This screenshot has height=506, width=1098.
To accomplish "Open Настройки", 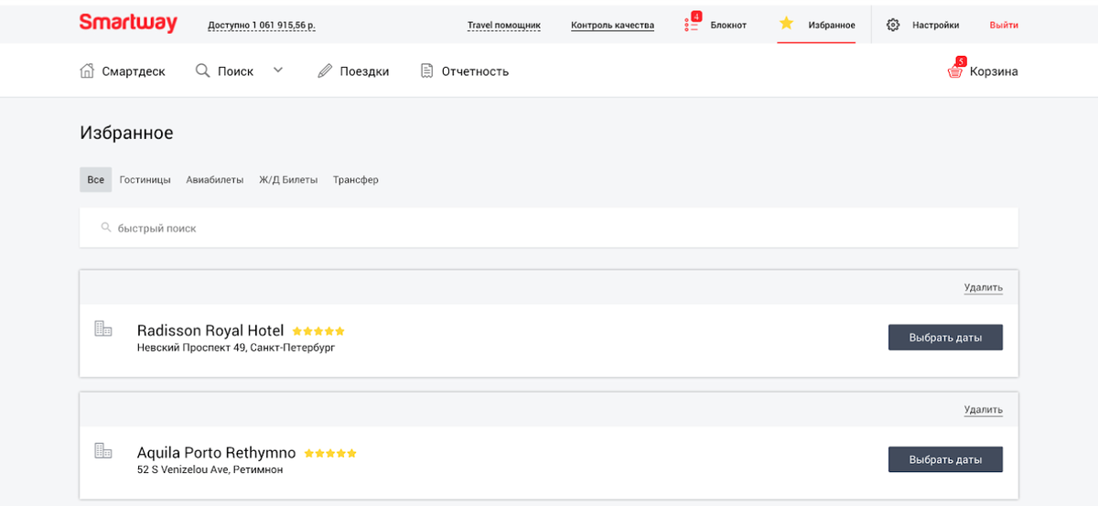I will (936, 26).
